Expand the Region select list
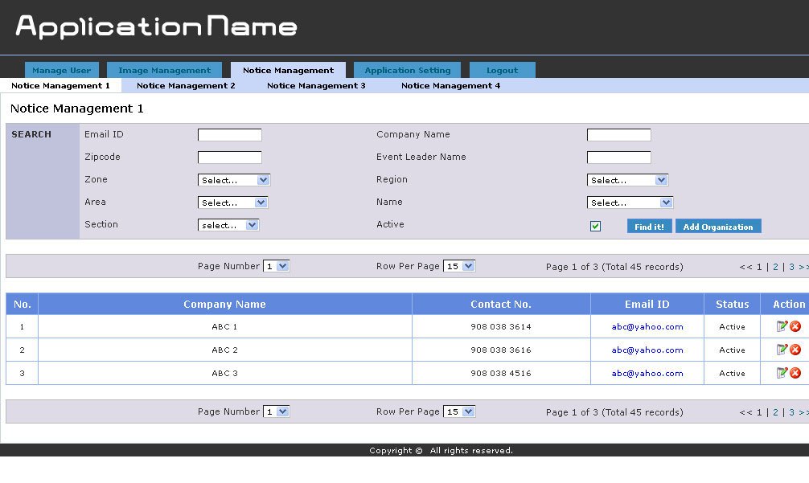809x483 pixels. click(x=627, y=180)
